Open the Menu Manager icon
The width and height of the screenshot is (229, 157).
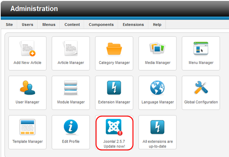201,48
